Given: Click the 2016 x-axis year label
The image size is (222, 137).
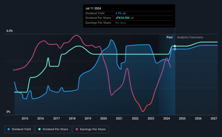Looking at the screenshot, I should pos(41,118).
